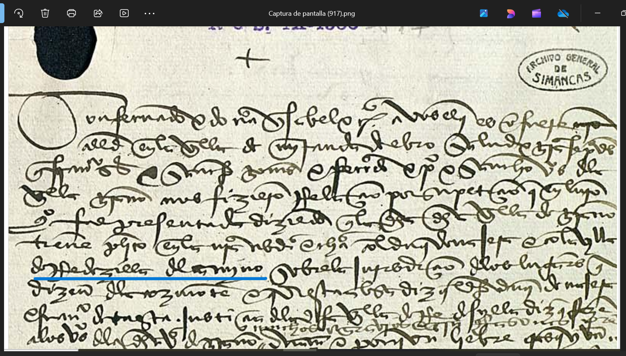Open Clipchamp video editor icon
Viewport: 626px width, 356px height.
point(537,14)
